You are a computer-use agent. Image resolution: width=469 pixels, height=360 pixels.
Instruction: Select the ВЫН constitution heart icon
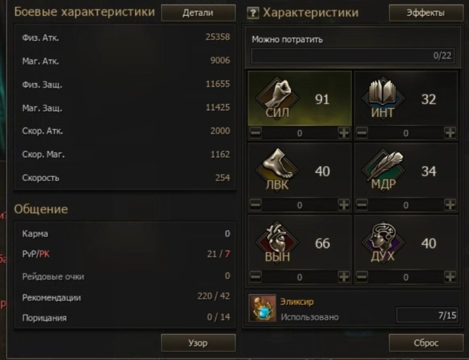(277, 242)
